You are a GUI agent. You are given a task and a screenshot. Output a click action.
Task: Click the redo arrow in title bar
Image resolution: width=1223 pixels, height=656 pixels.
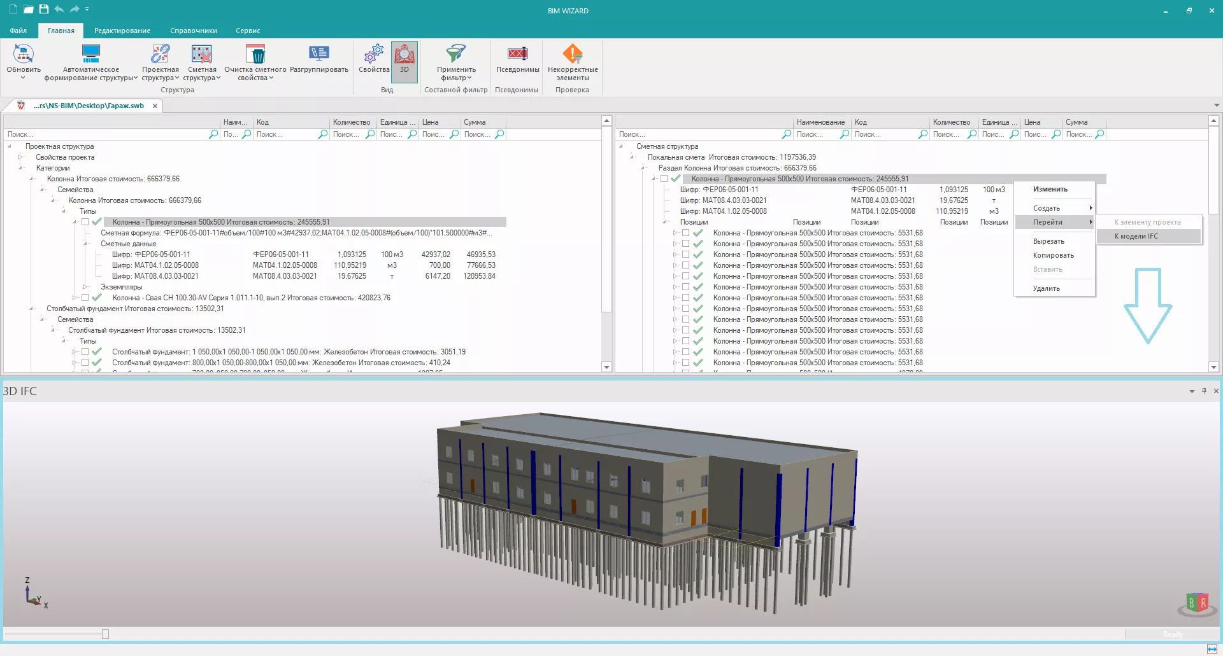[x=75, y=9]
